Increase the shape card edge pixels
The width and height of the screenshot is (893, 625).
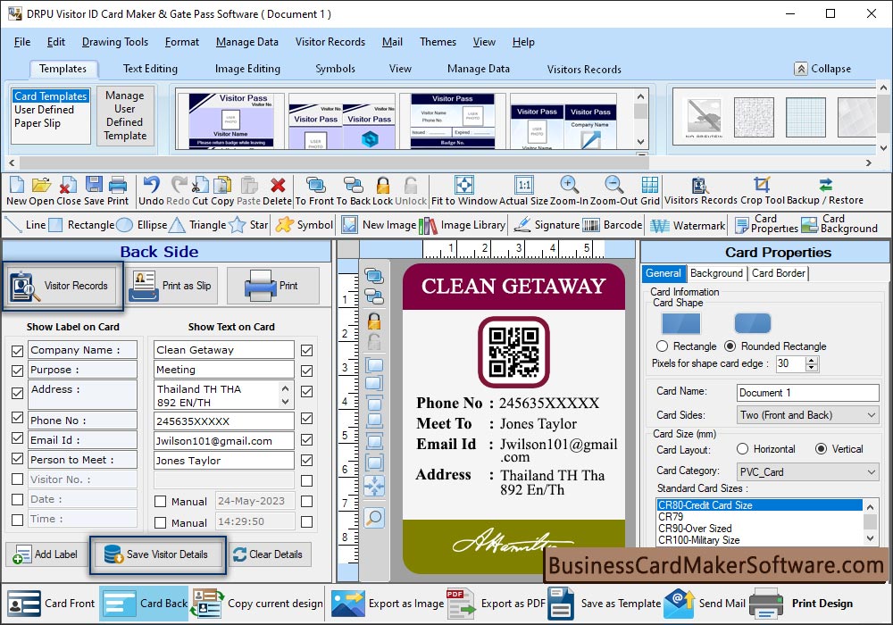tap(812, 360)
